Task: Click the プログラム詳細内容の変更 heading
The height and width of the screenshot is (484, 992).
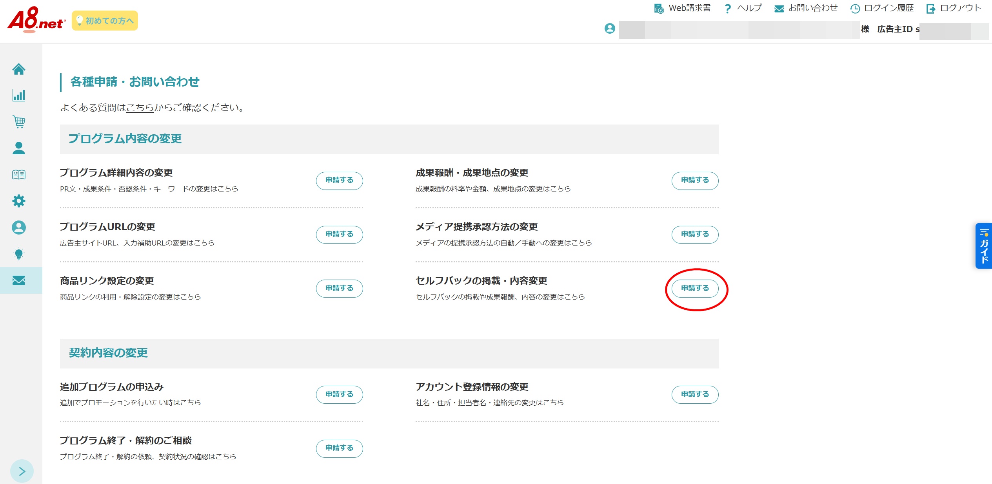Action: (x=116, y=173)
